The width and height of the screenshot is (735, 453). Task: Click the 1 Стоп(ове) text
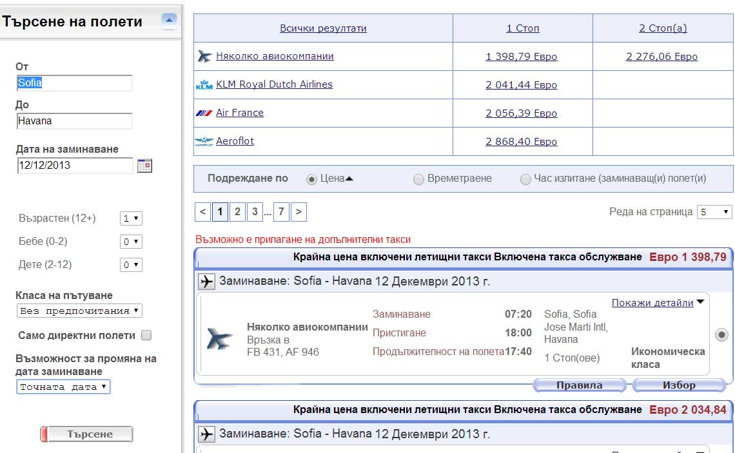[572, 358]
